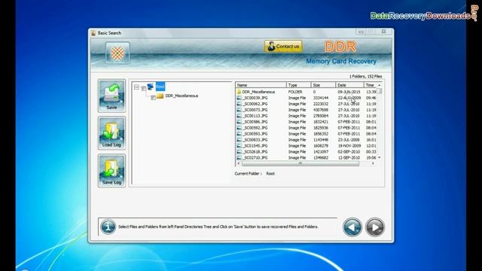The height and width of the screenshot is (271, 482).
Task: Click the image icon beside _SC00833.JPG
Action: tap(239, 140)
